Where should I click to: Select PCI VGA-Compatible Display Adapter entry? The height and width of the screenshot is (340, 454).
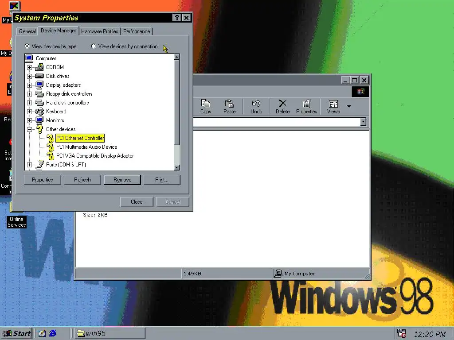[x=95, y=156]
